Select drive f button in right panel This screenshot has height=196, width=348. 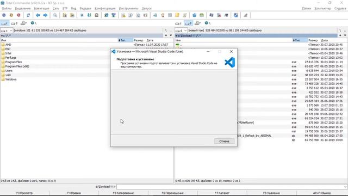pos(198,23)
